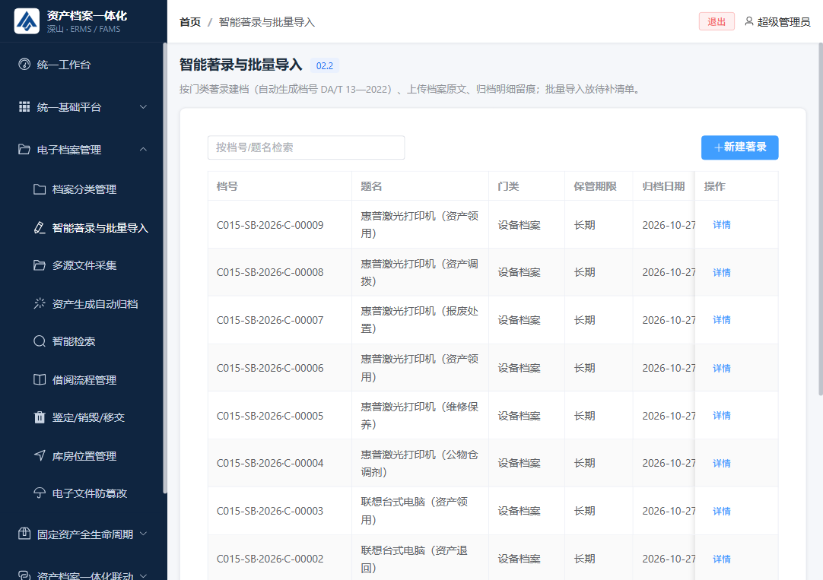Click title 联想台式电脑（资产退回）
Image resolution: width=823 pixels, height=580 pixels.
click(x=414, y=559)
